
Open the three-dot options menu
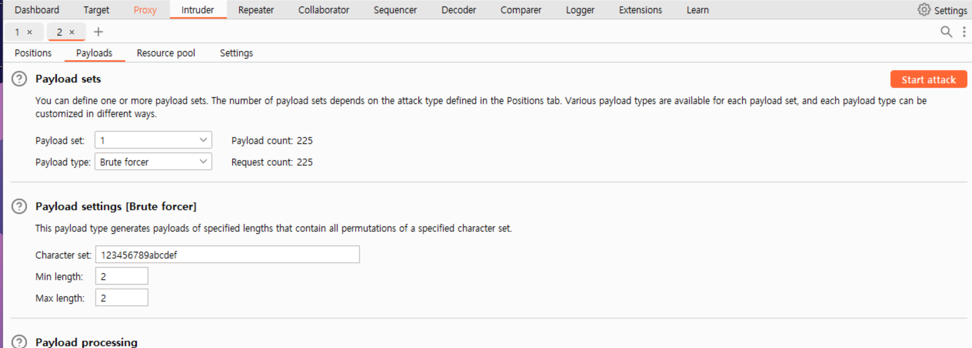click(964, 32)
